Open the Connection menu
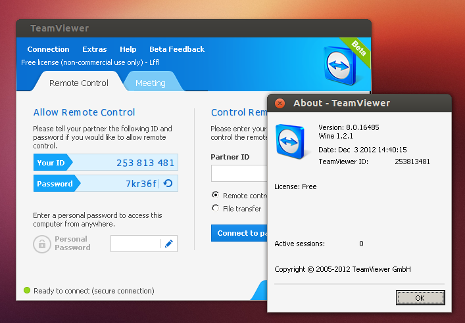Image resolution: width=465 pixels, height=323 pixels. tap(48, 49)
